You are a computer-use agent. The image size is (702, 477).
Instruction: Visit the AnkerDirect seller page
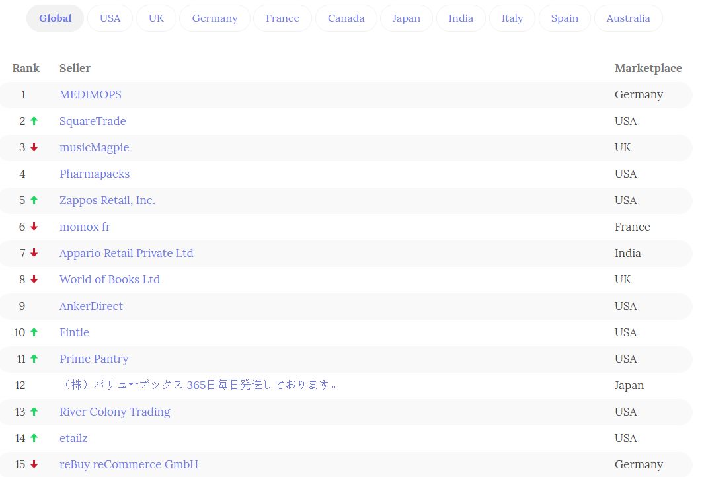91,306
